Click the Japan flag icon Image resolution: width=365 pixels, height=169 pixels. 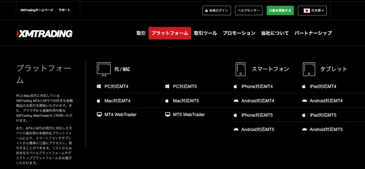pyautogui.click(x=307, y=10)
